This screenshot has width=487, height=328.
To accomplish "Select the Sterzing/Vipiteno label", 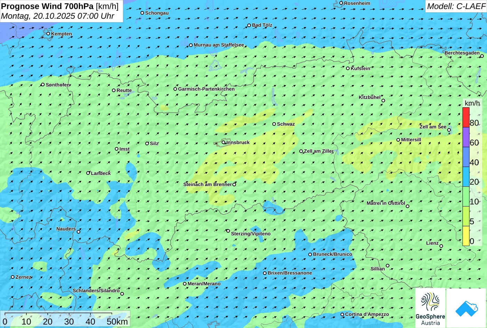I will (251, 234).
